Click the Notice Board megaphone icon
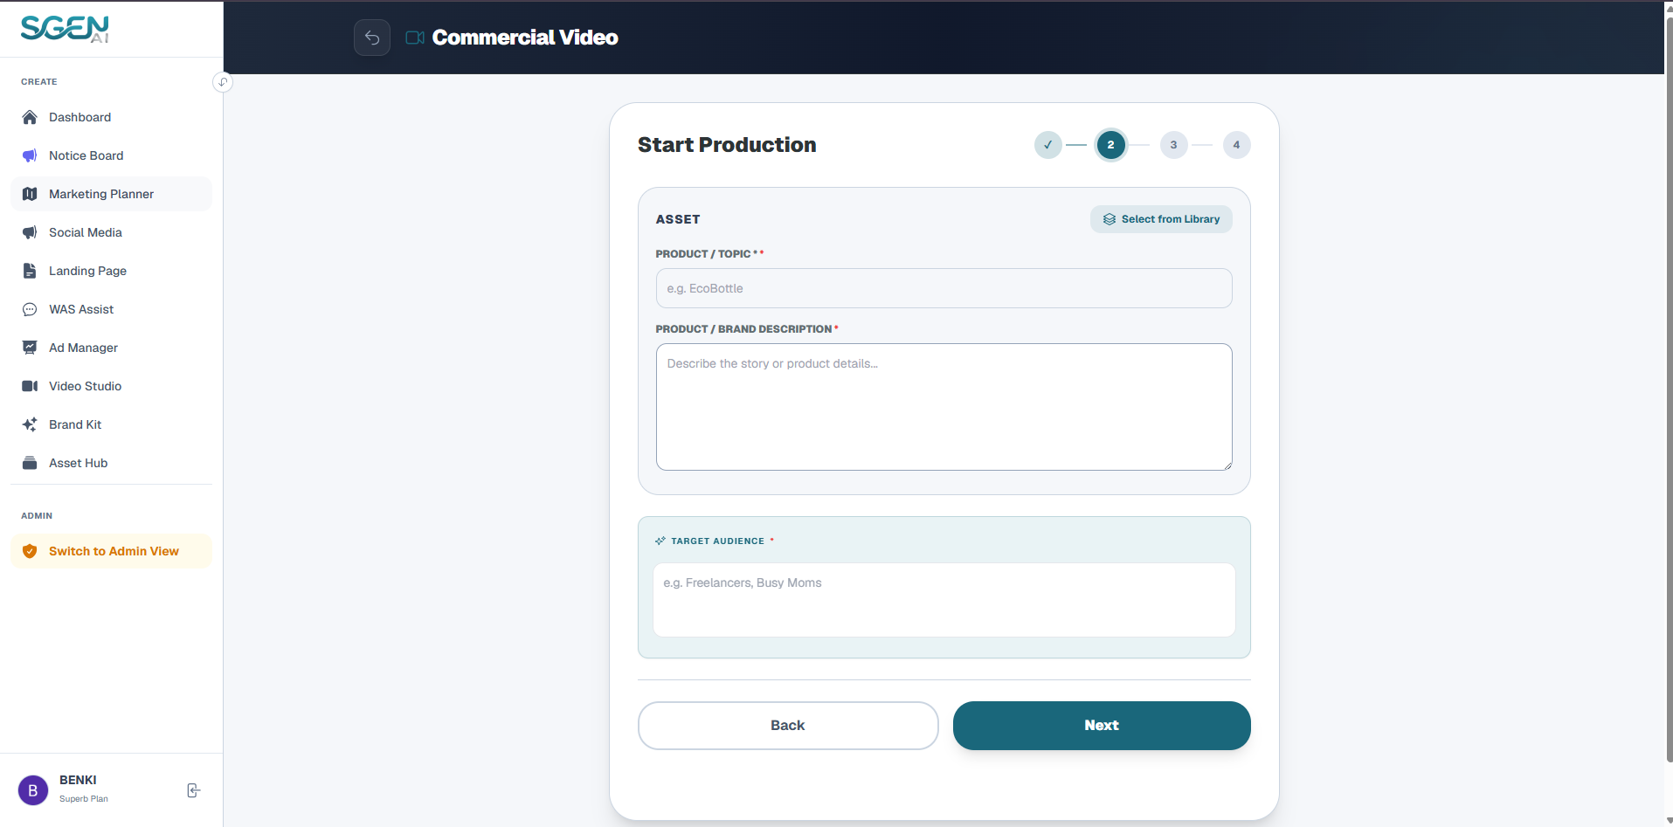 (x=30, y=155)
